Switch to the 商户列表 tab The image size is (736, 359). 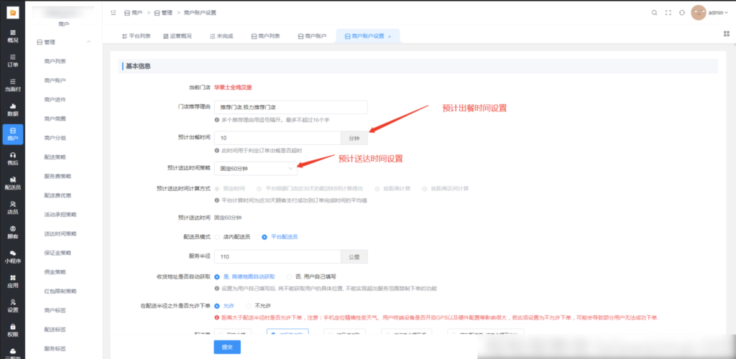pos(266,36)
